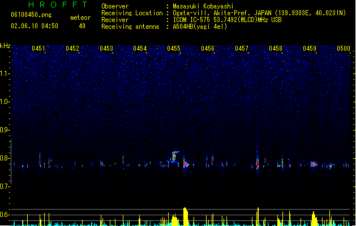Image resolution: width=356 pixels, height=226 pixels.
Task: Click the "meteor" label
Action: pyautogui.click(x=80, y=18)
